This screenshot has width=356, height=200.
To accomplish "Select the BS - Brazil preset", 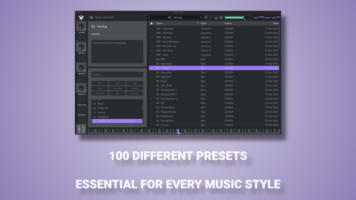I will click(214, 81).
